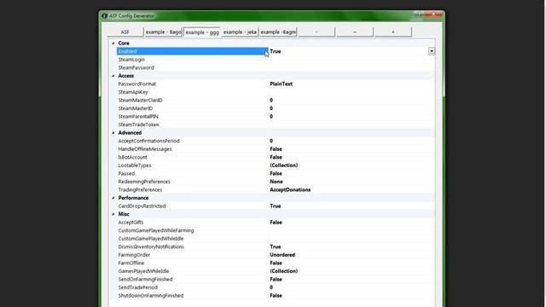Select the SteamMasterClanID property
The width and height of the screenshot is (546, 307).
[140, 101]
